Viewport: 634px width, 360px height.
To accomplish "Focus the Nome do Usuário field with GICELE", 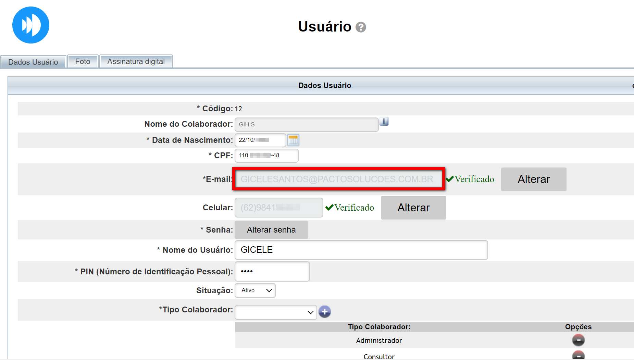I will 361,250.
